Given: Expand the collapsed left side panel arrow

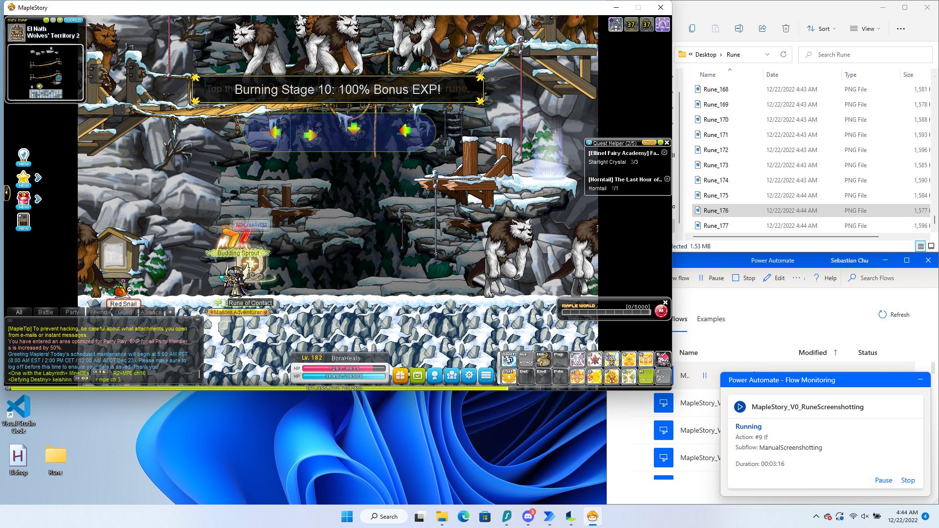Looking at the screenshot, I should [x=7, y=193].
